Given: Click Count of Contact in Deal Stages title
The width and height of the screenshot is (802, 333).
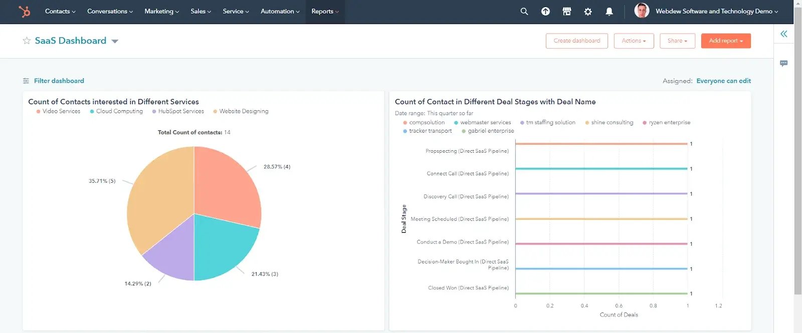Looking at the screenshot, I should pos(495,102).
